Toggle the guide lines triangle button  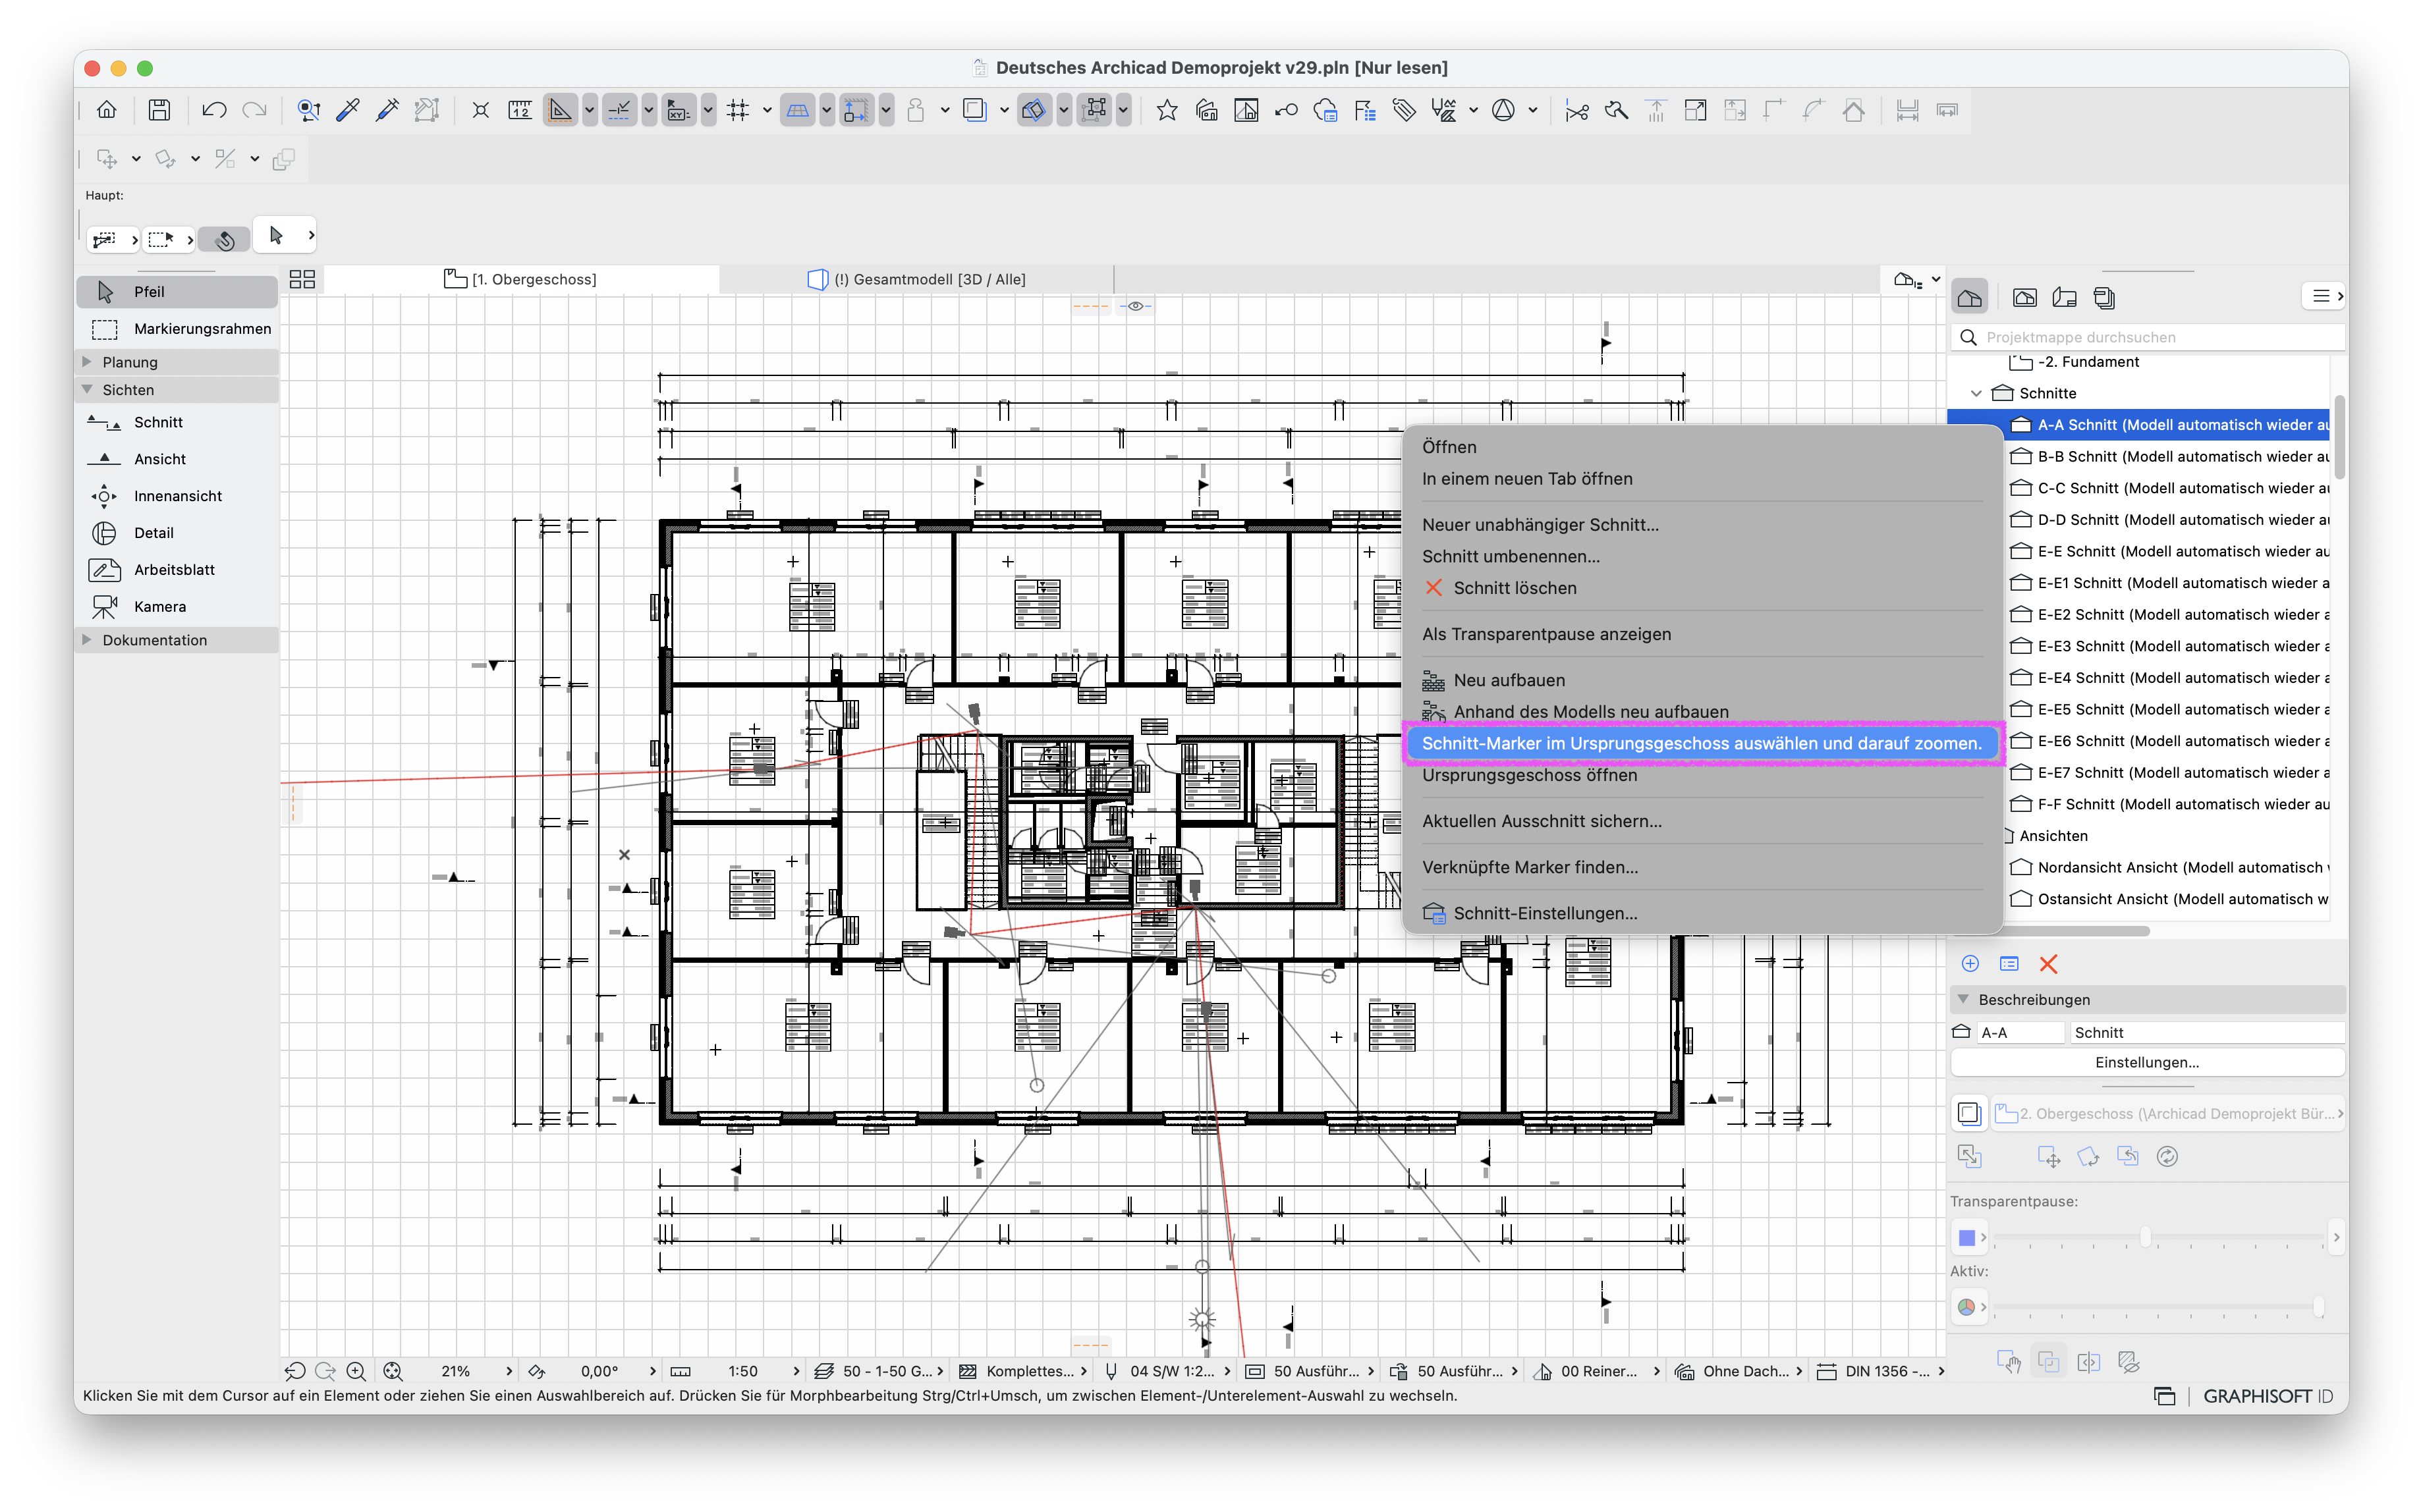(x=560, y=110)
